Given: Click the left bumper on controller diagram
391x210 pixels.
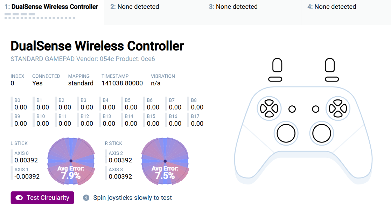Looking at the screenshot, I should coord(275,79).
